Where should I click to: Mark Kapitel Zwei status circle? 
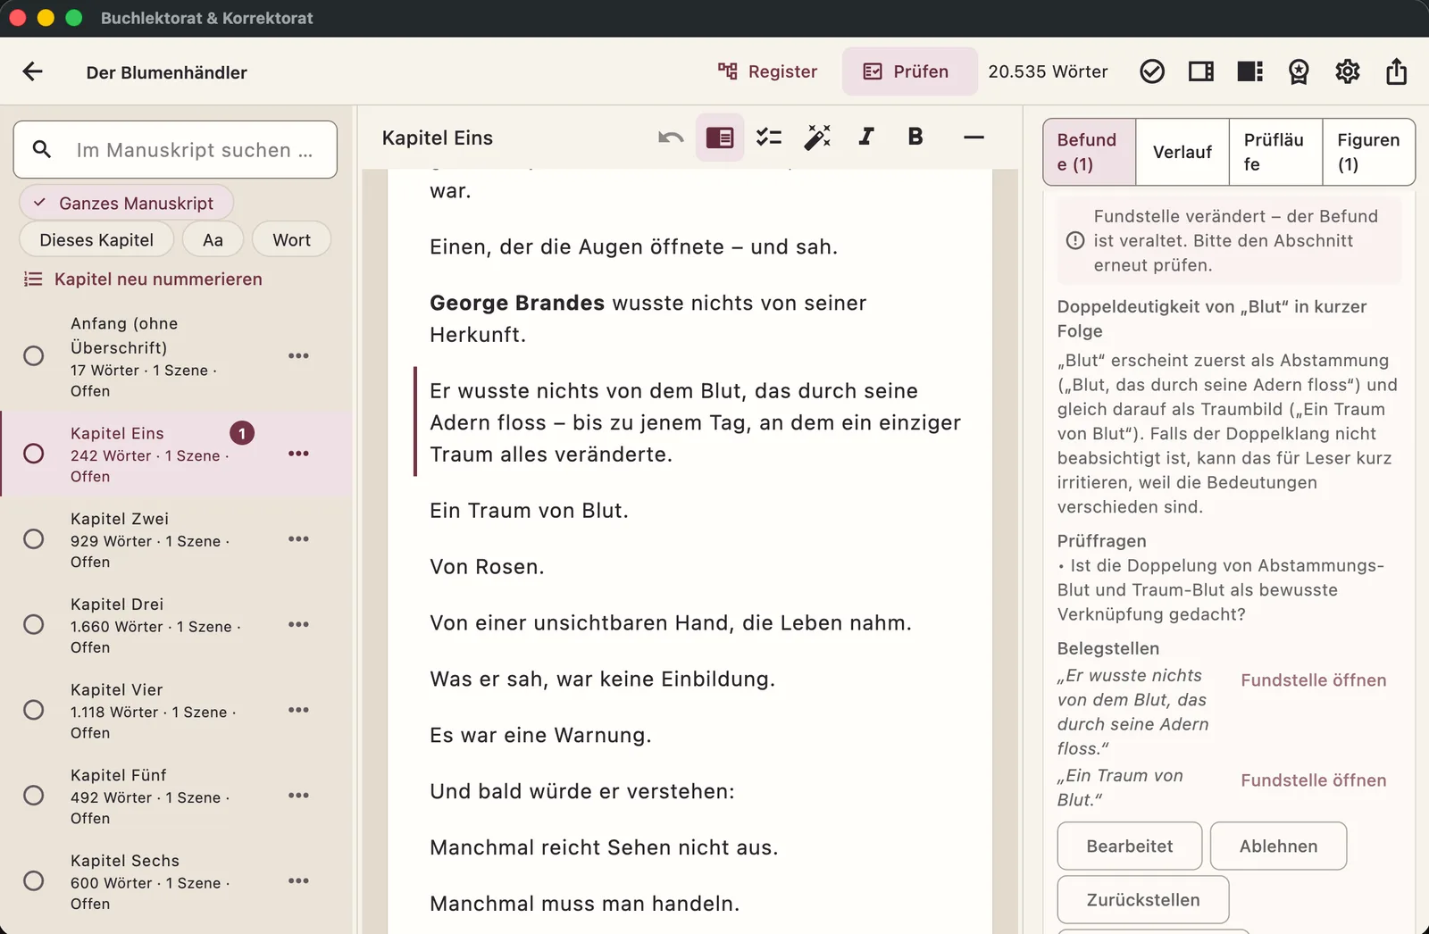point(34,539)
